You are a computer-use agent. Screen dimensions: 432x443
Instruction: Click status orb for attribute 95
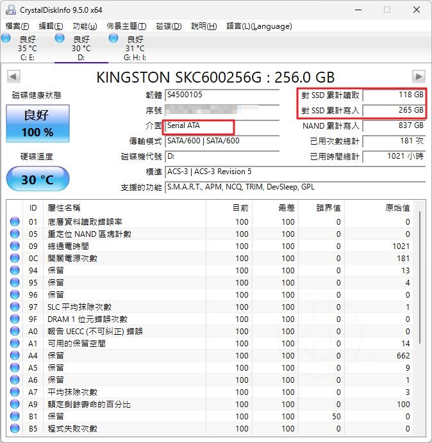[x=15, y=282]
